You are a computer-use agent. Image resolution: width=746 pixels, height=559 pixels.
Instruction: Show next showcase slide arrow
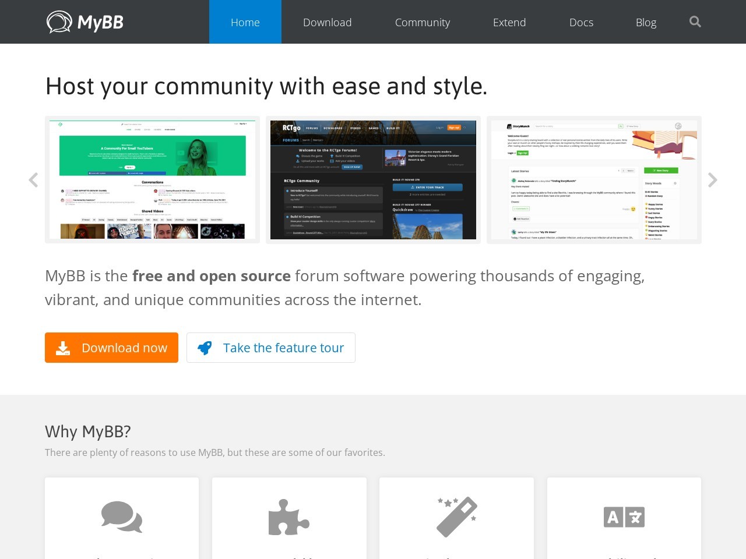point(712,180)
